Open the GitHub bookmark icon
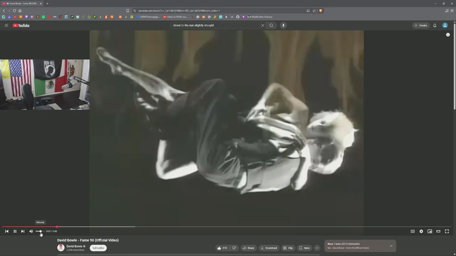Screen dimensions: 456x256 (238, 17)
